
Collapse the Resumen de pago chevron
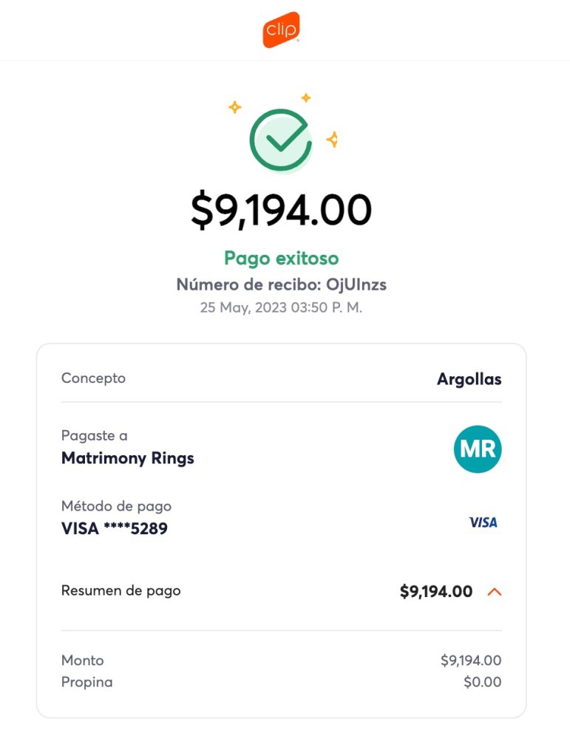[x=495, y=591]
